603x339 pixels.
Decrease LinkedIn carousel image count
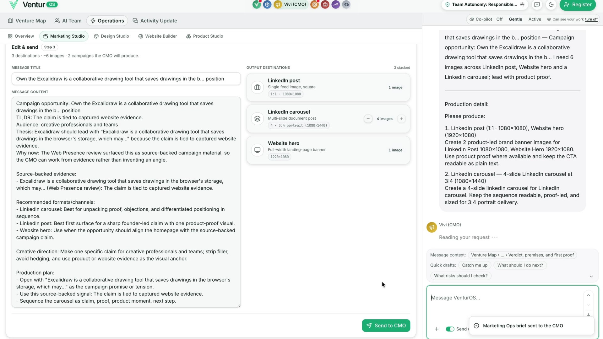pos(368,119)
